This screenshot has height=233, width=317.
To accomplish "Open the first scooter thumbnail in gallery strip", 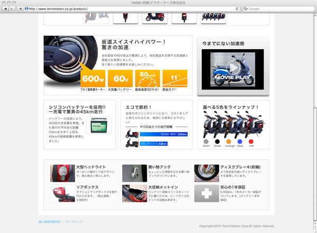I will tap(96, 18).
